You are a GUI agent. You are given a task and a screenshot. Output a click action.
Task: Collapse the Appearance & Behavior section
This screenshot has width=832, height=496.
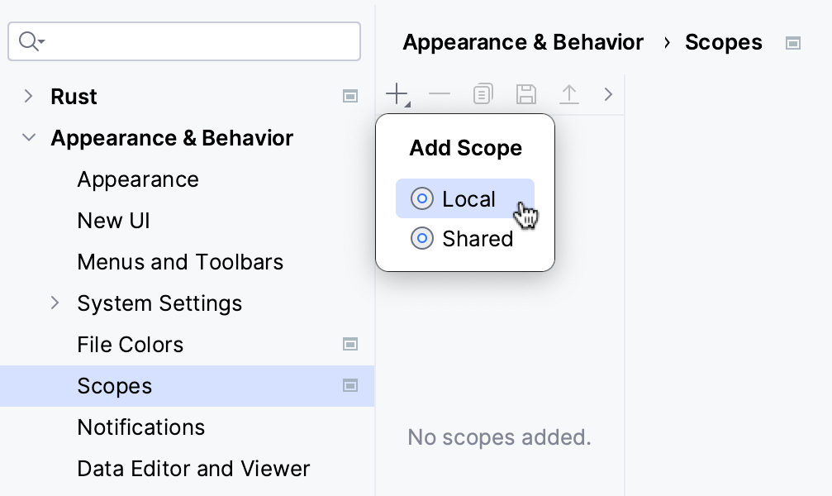pos(28,137)
